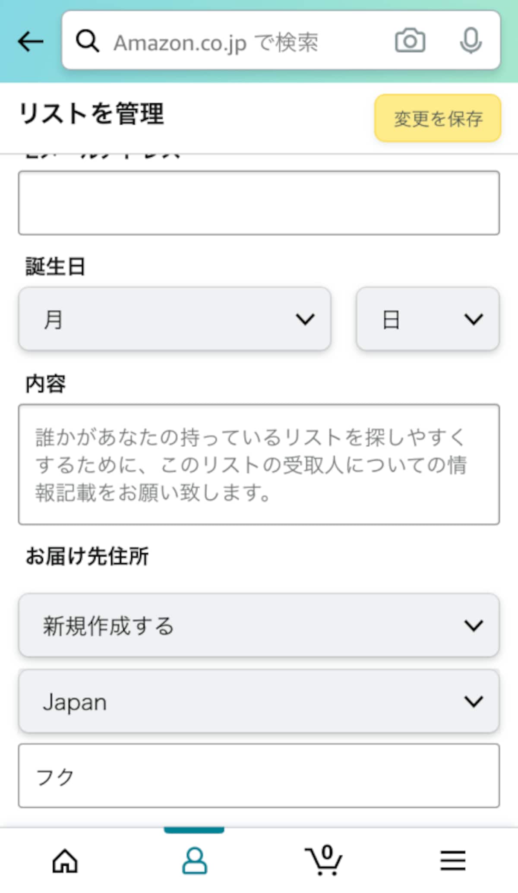Expand the 日 birthday day dropdown
Image resolution: width=518 pixels, height=893 pixels.
(x=428, y=319)
